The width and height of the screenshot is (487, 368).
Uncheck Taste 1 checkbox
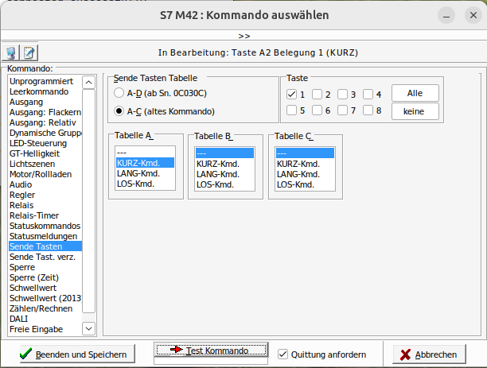click(292, 95)
